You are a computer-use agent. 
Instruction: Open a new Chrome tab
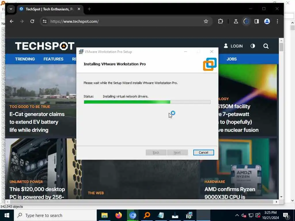click(x=89, y=9)
